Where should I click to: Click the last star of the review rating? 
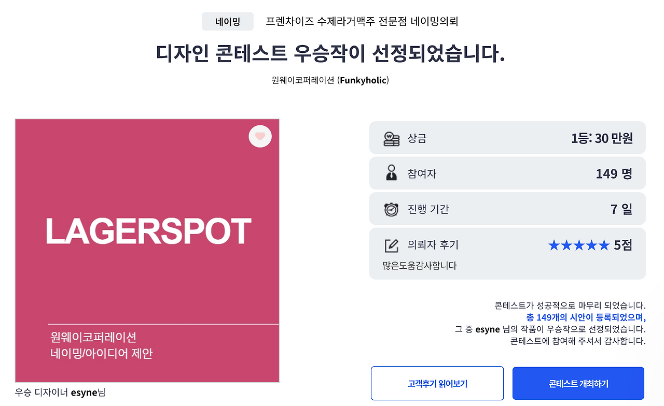605,246
